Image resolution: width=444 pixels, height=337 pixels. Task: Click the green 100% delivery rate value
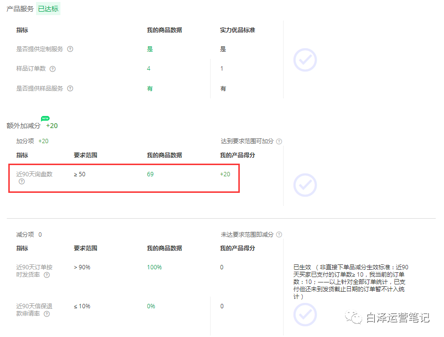[154, 267]
